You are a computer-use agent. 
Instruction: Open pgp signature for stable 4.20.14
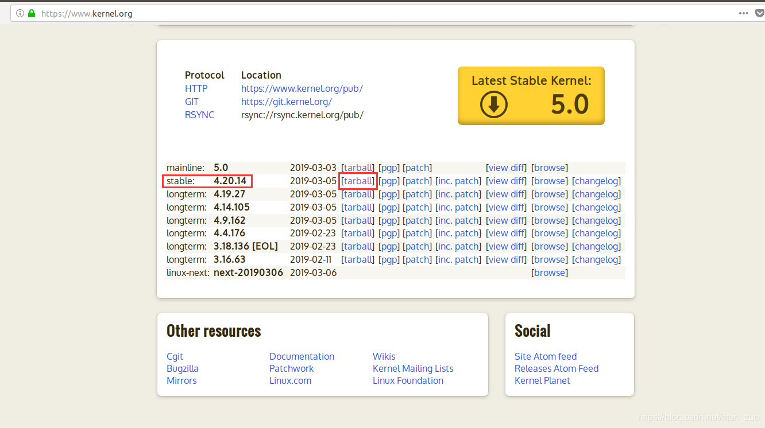(x=389, y=181)
